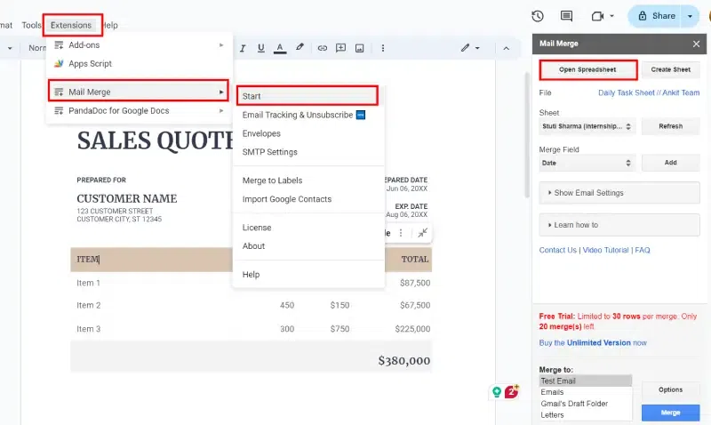Open SMTP Settings

(308, 152)
